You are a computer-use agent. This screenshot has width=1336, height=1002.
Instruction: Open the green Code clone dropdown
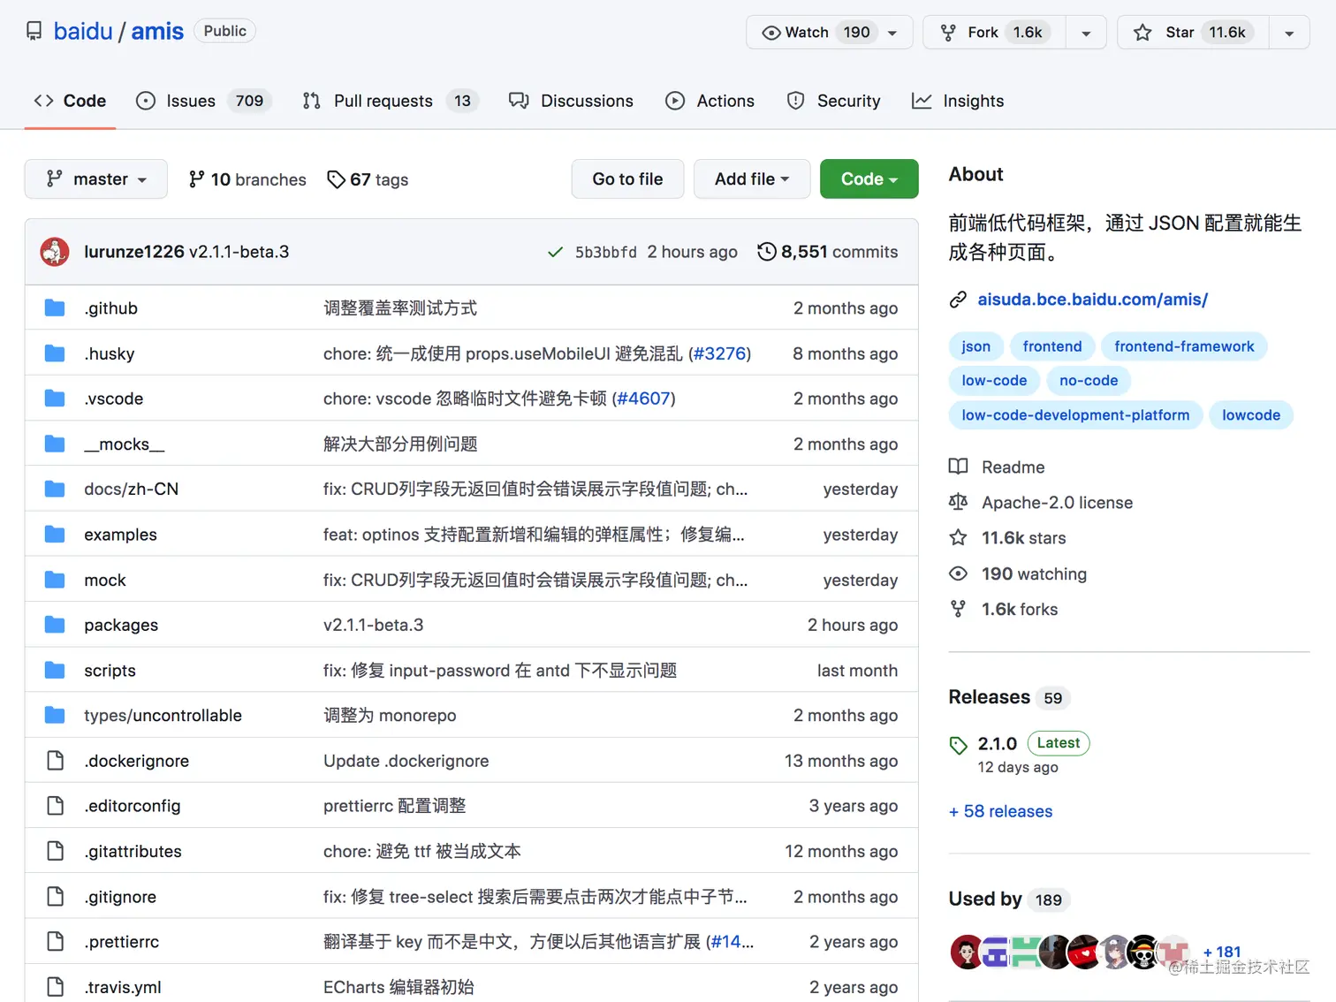(869, 179)
